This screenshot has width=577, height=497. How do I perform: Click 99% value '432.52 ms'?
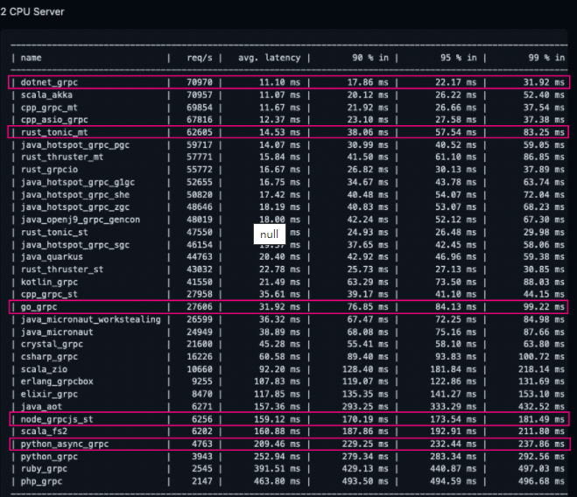541,407
